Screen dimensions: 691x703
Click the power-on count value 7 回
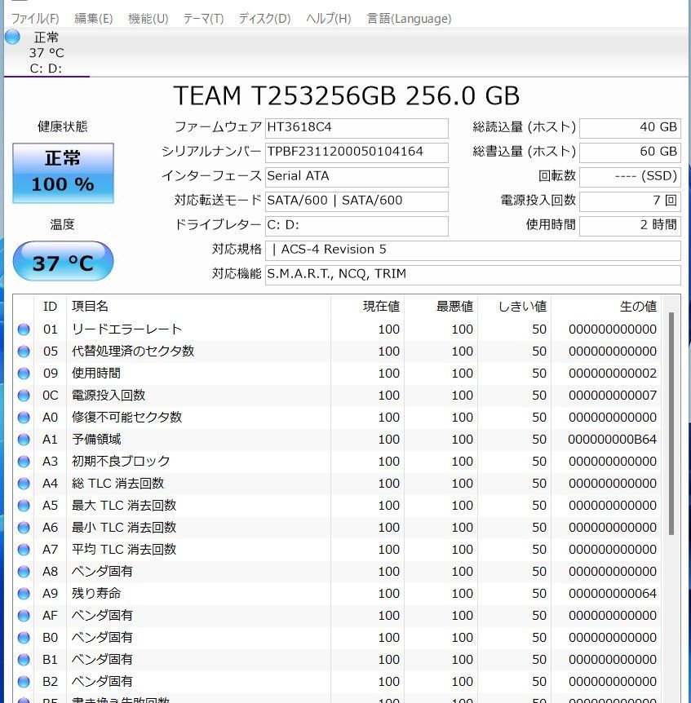point(630,201)
